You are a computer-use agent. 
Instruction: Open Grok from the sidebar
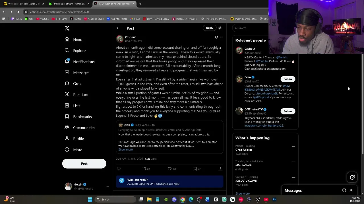coord(73,84)
